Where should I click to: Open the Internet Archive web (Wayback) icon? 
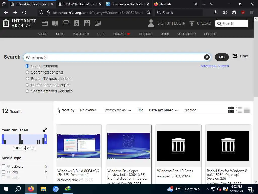pyautogui.click(x=45, y=23)
